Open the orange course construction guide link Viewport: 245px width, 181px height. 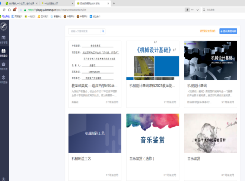207,31
